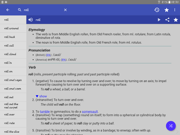180x135 pixels.
Task: Open the three-dot overflow menu
Action: pos(175,10)
